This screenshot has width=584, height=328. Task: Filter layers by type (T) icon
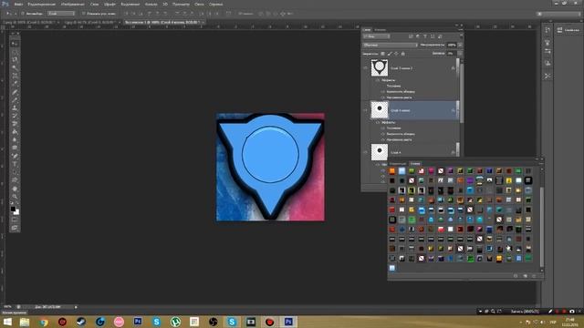click(x=425, y=36)
